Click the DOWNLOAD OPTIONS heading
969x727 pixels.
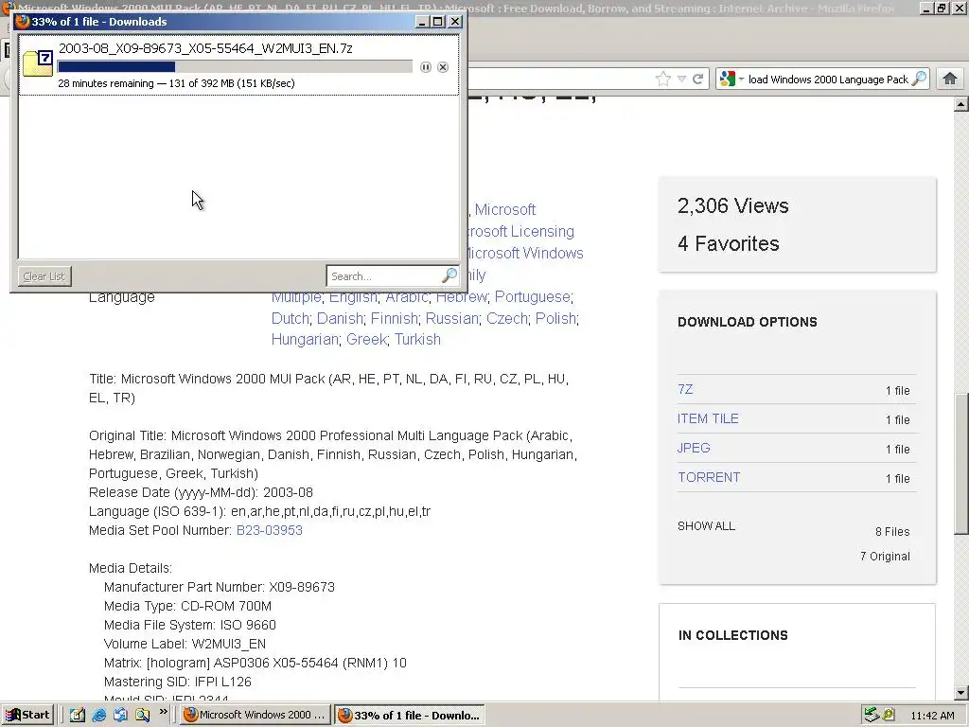coord(748,322)
